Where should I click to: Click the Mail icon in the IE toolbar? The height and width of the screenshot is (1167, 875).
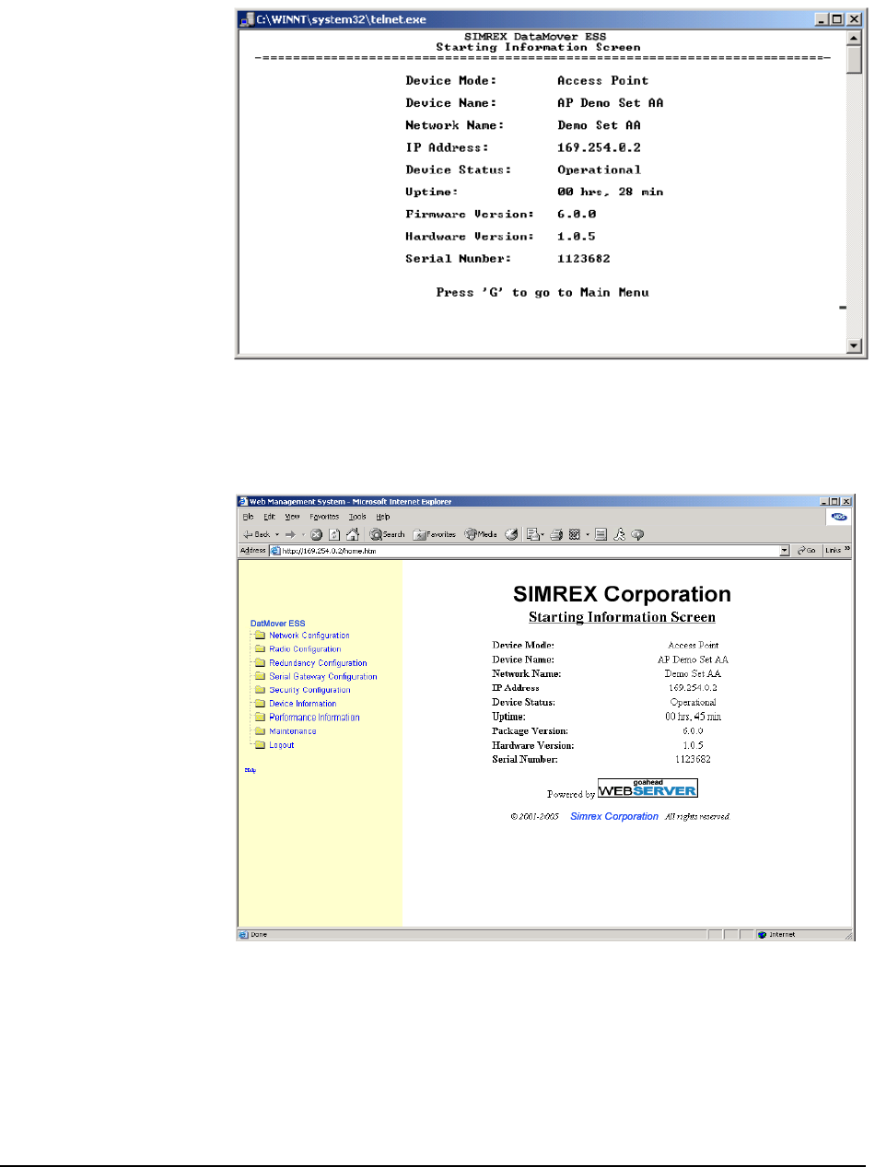pos(535,534)
